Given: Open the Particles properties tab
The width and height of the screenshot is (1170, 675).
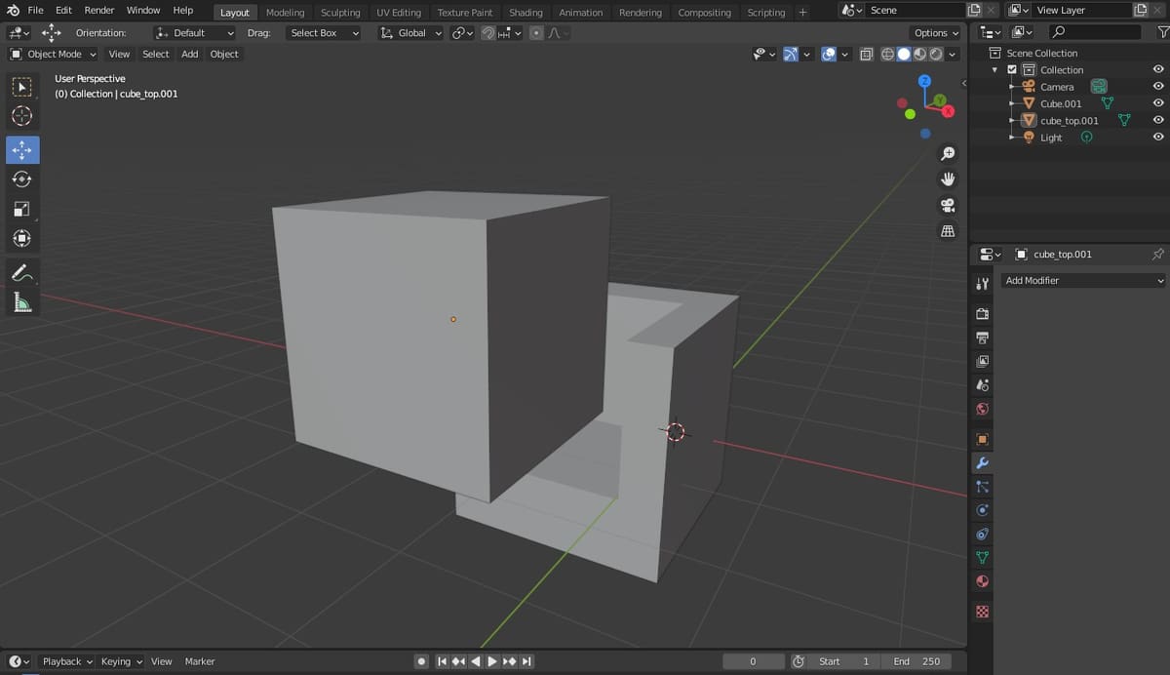Looking at the screenshot, I should tap(982, 487).
